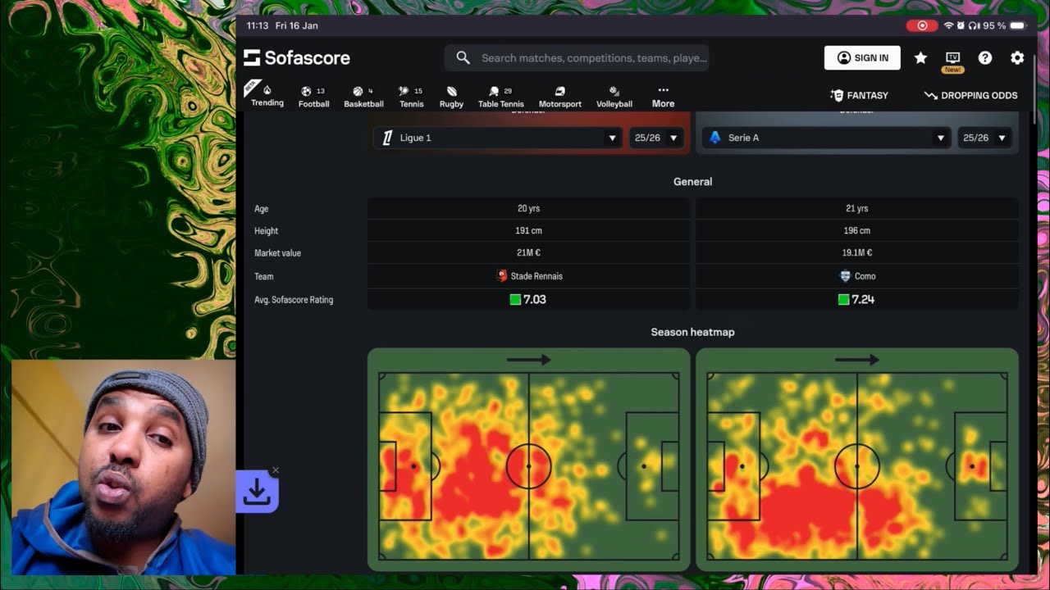The width and height of the screenshot is (1050, 590).
Task: Expand the More sports menu
Action: pyautogui.click(x=663, y=97)
